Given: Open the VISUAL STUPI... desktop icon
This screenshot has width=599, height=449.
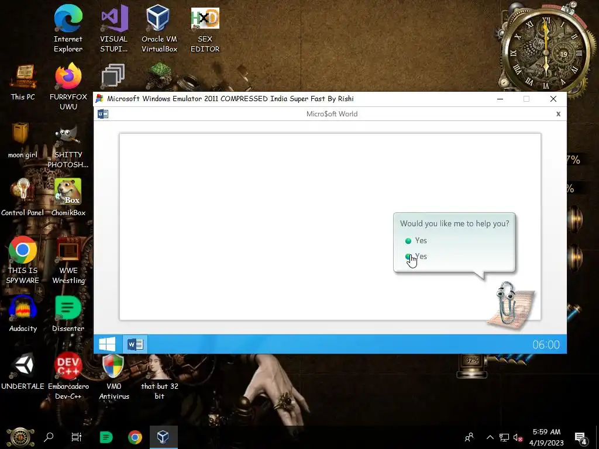Looking at the screenshot, I should point(114,29).
